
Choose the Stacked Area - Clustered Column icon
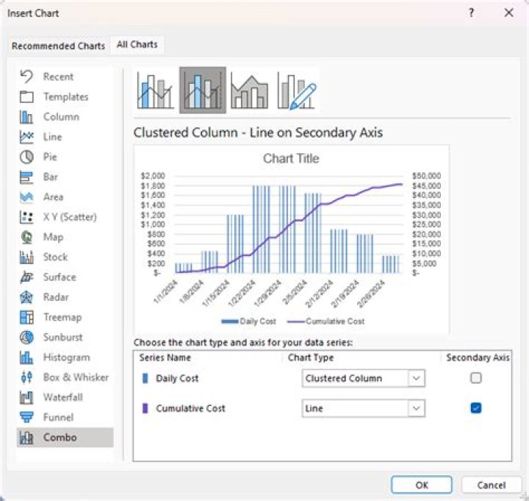(249, 90)
